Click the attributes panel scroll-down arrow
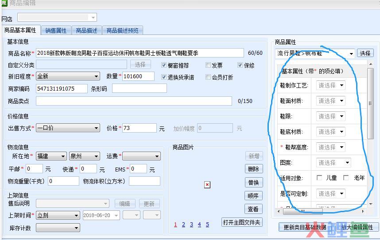 tap(371, 204)
